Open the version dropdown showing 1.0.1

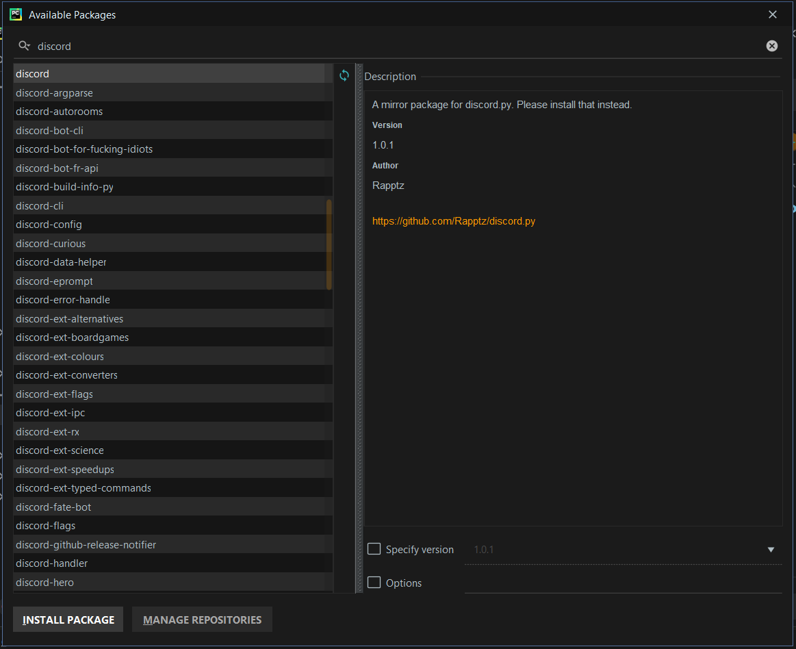(624, 550)
